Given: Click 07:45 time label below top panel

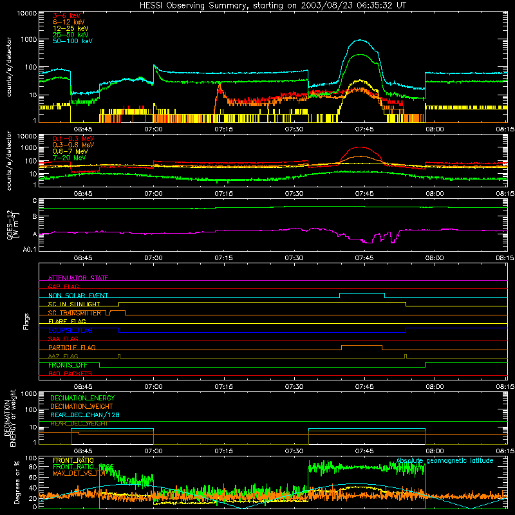Looking at the screenshot, I should click(364, 129).
